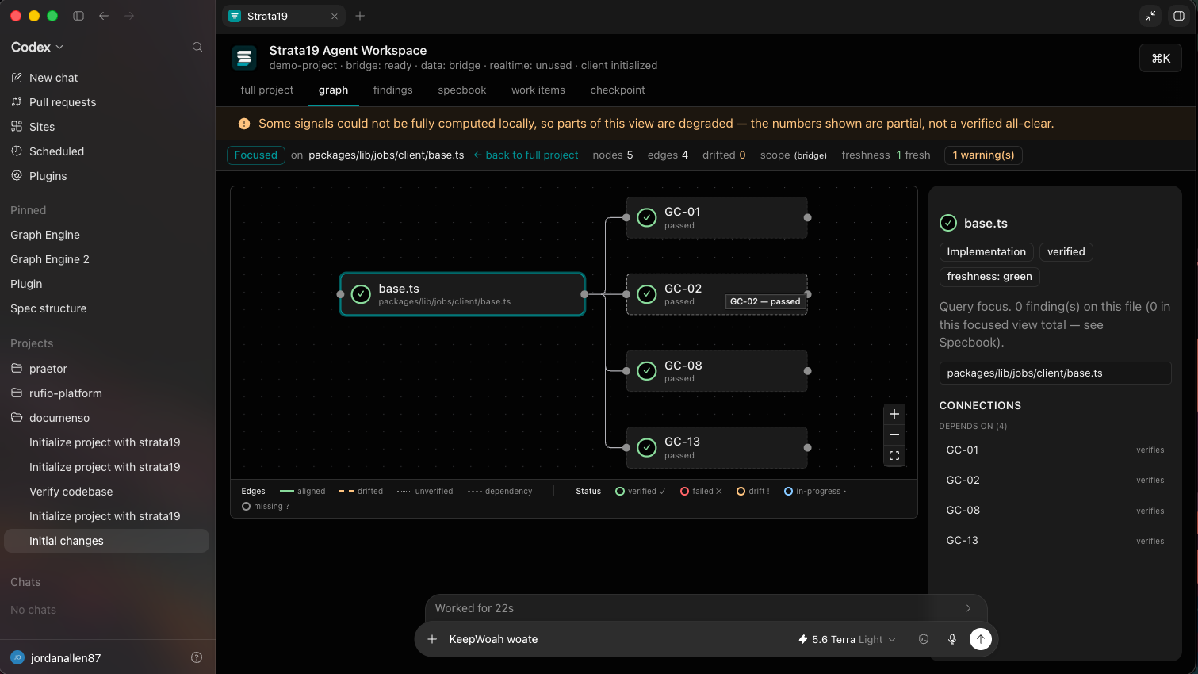Open the 1 warning(s) badge

[983, 155]
